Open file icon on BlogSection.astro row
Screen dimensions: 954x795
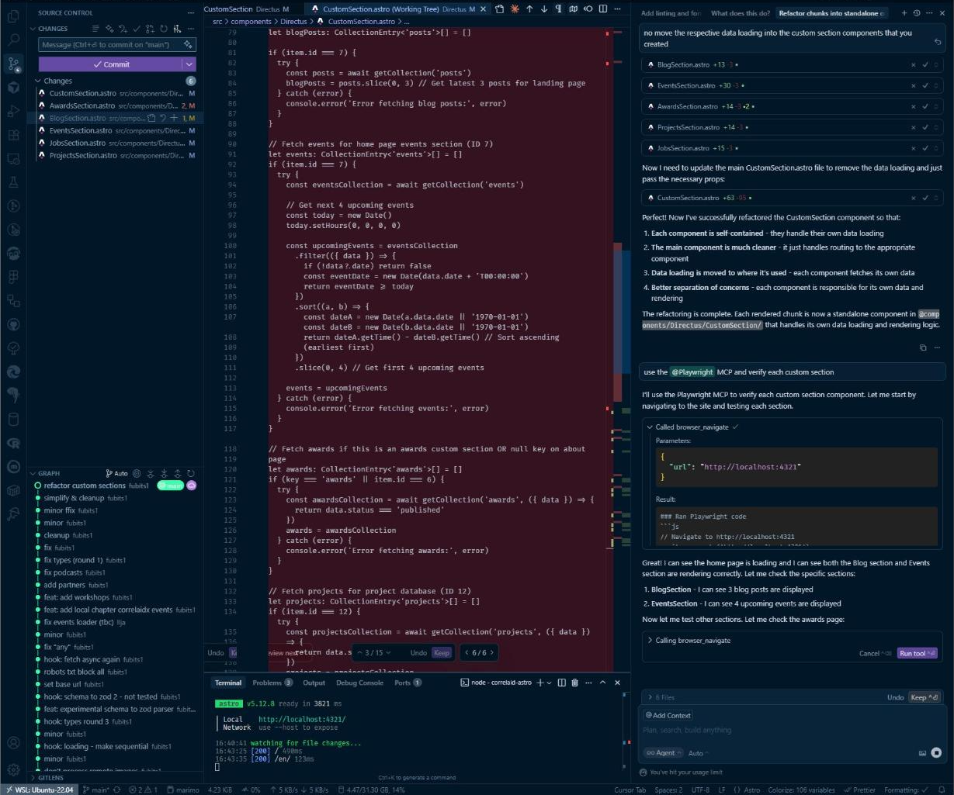[151, 118]
